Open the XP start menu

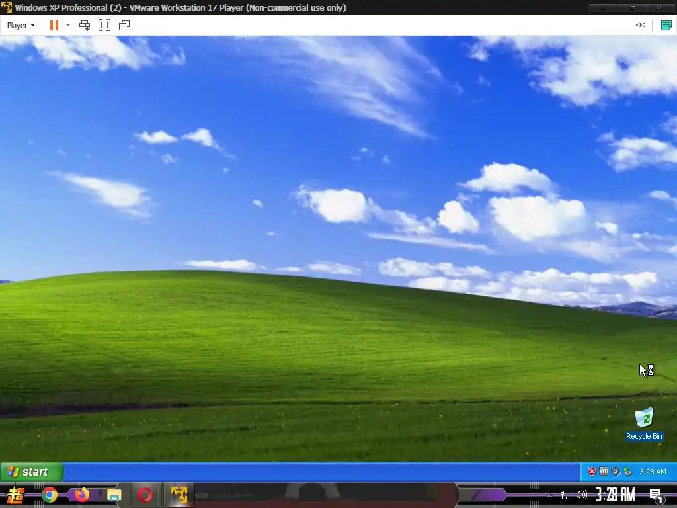[x=32, y=472]
